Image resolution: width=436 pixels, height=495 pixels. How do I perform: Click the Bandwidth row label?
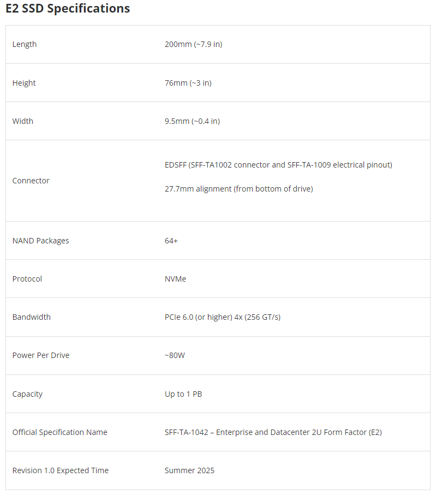31,317
